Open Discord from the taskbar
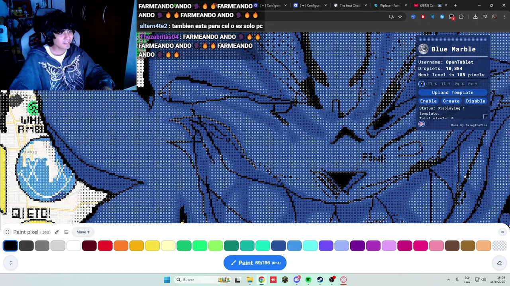This screenshot has width=510, height=286. pyautogui.click(x=296, y=280)
